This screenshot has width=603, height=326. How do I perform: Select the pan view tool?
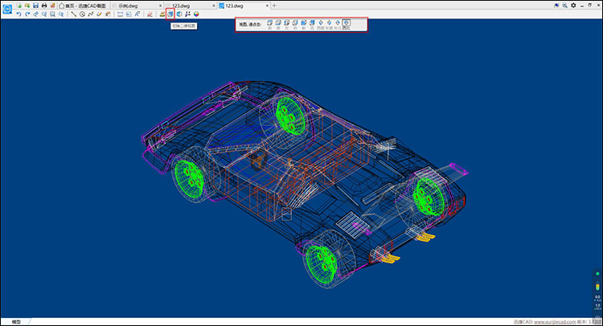[x=35, y=14]
